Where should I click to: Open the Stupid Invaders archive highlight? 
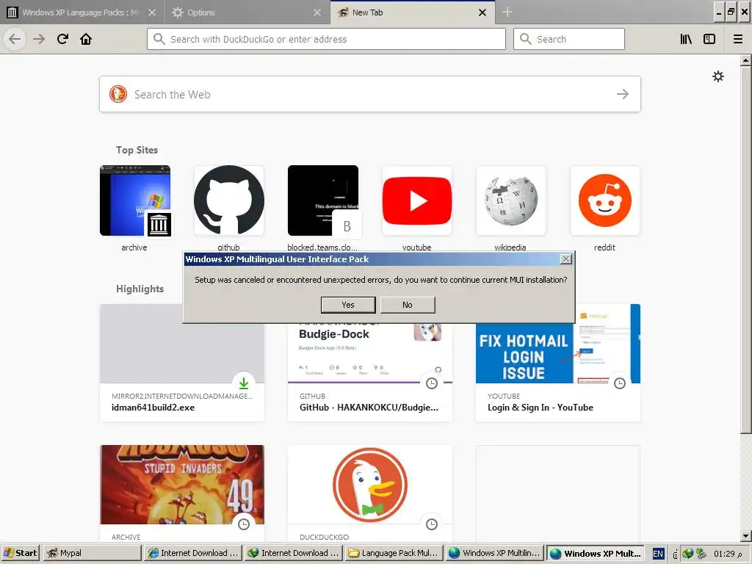[182, 493]
